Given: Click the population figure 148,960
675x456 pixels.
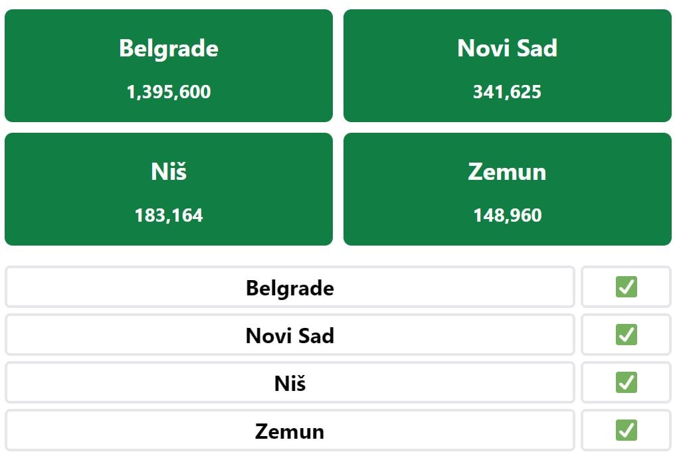Looking at the screenshot, I should coord(508,216).
